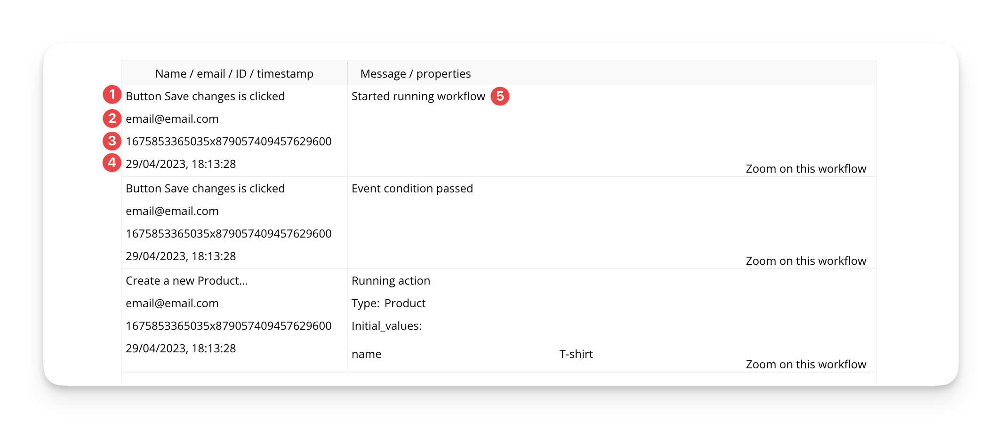Click the first log entry's ID string
Image resolution: width=1002 pixels, height=429 pixels.
228,142
